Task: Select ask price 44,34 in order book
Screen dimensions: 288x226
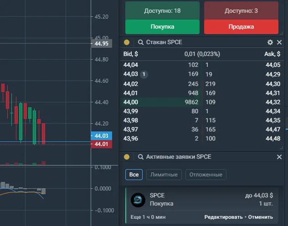Action: (x=273, y=111)
